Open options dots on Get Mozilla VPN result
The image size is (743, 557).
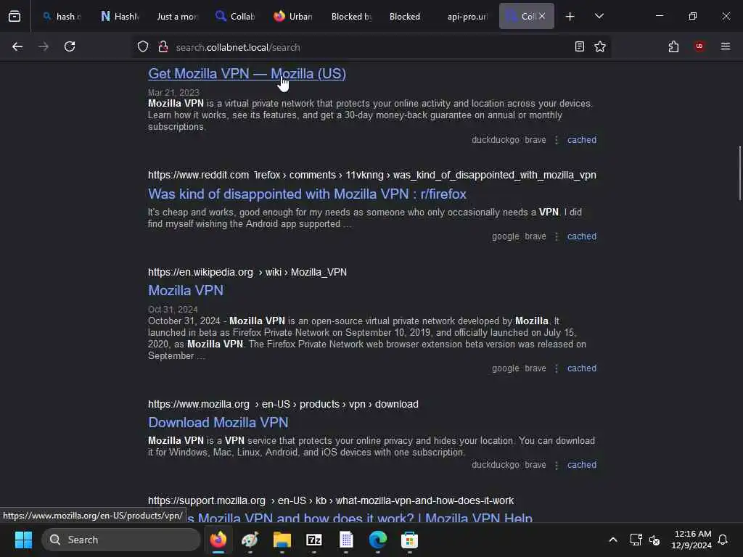[x=557, y=140]
